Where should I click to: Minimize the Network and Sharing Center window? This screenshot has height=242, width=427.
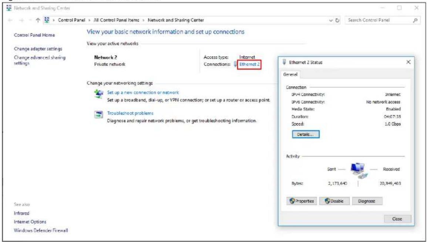coord(383,8)
